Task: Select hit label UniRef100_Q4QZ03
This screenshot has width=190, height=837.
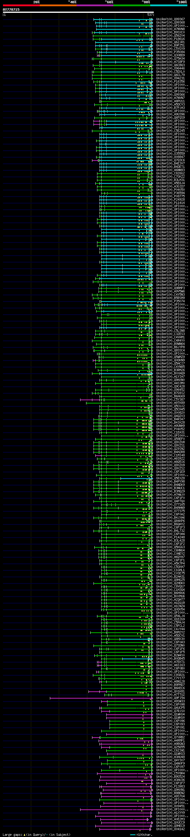Action: pyautogui.click(x=170, y=416)
